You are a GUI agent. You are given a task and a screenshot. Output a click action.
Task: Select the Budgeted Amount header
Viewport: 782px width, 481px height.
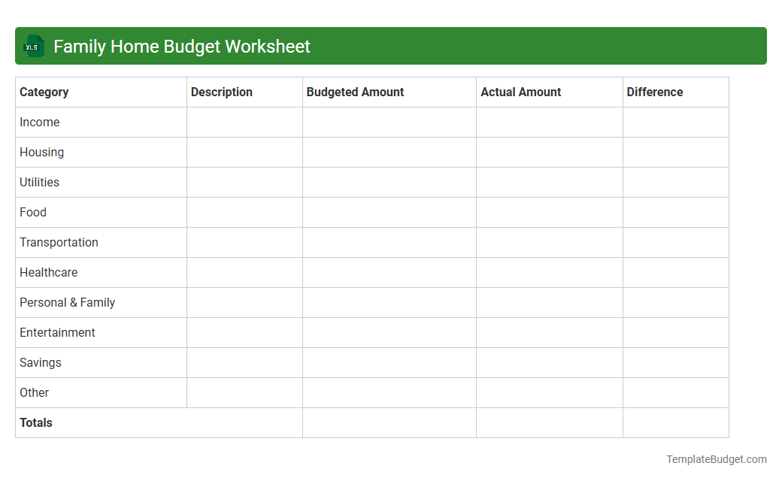point(355,92)
